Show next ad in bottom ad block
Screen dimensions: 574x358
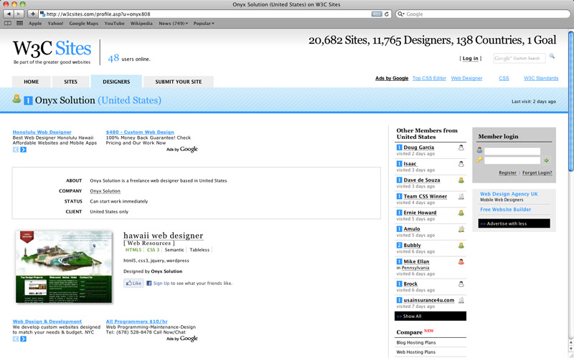coord(24,339)
